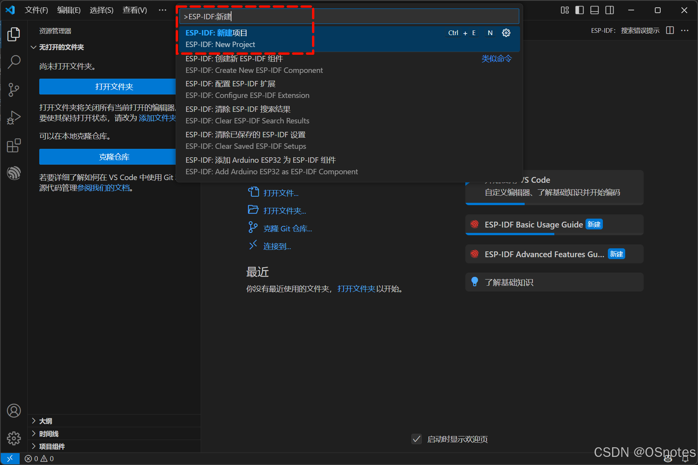
Task: Configure keybinding gear for New Project command
Action: click(x=506, y=33)
